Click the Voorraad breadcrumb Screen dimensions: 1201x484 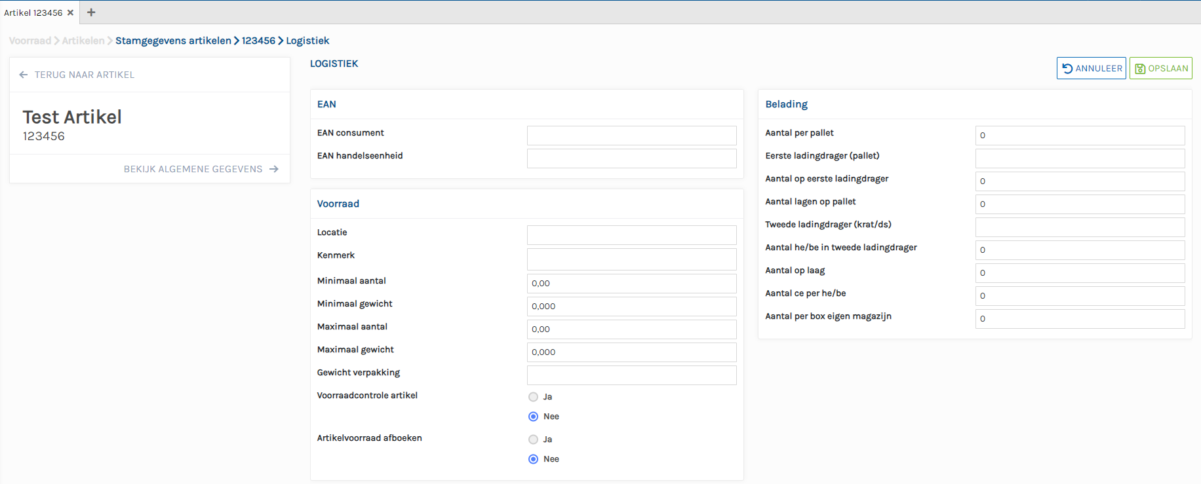30,41
